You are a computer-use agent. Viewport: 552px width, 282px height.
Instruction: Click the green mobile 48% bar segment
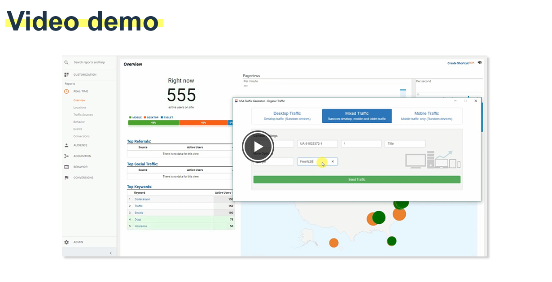[x=153, y=122]
